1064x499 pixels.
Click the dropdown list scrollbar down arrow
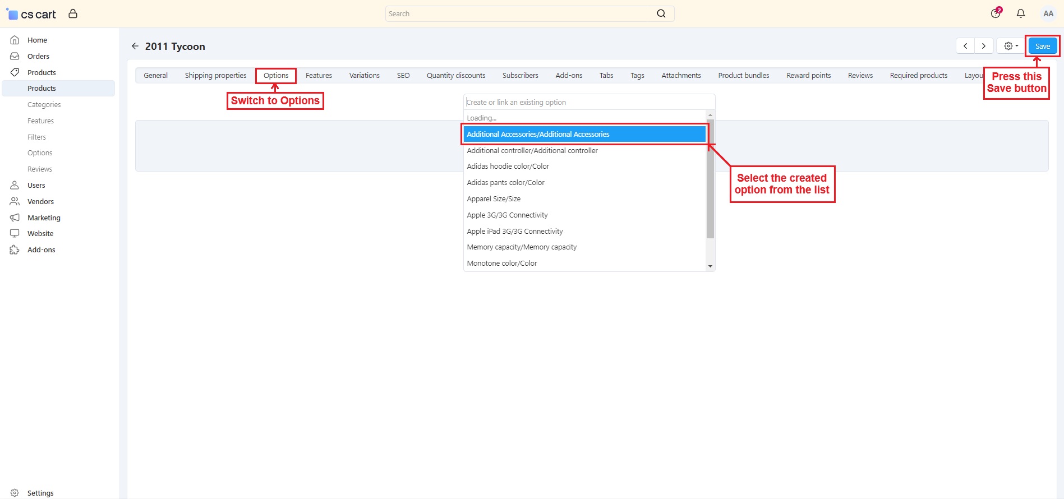pyautogui.click(x=710, y=266)
